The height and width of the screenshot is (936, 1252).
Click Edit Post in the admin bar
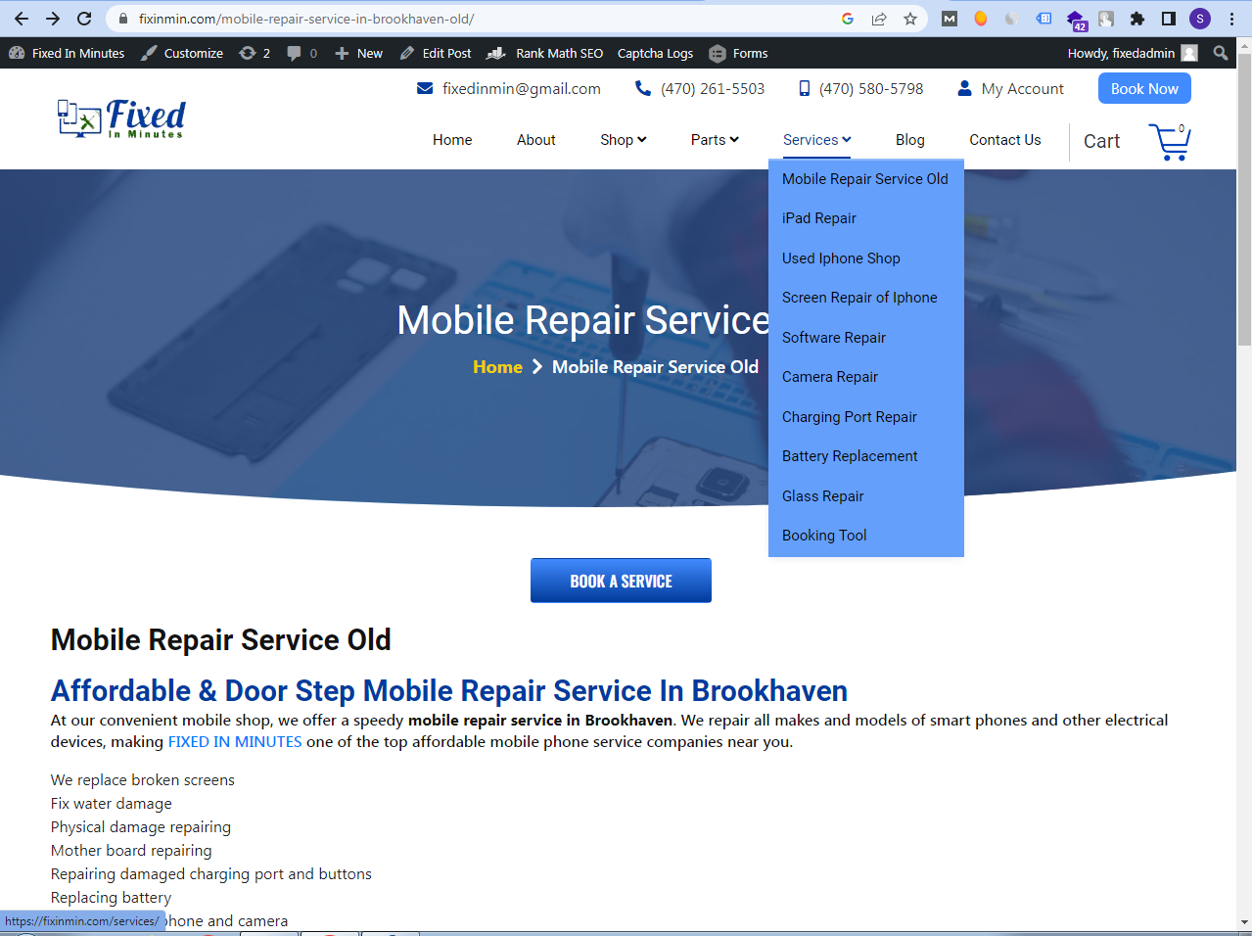pyautogui.click(x=436, y=53)
